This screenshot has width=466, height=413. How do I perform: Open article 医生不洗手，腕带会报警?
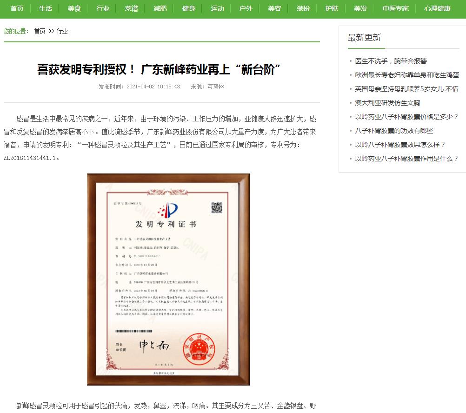391,61
